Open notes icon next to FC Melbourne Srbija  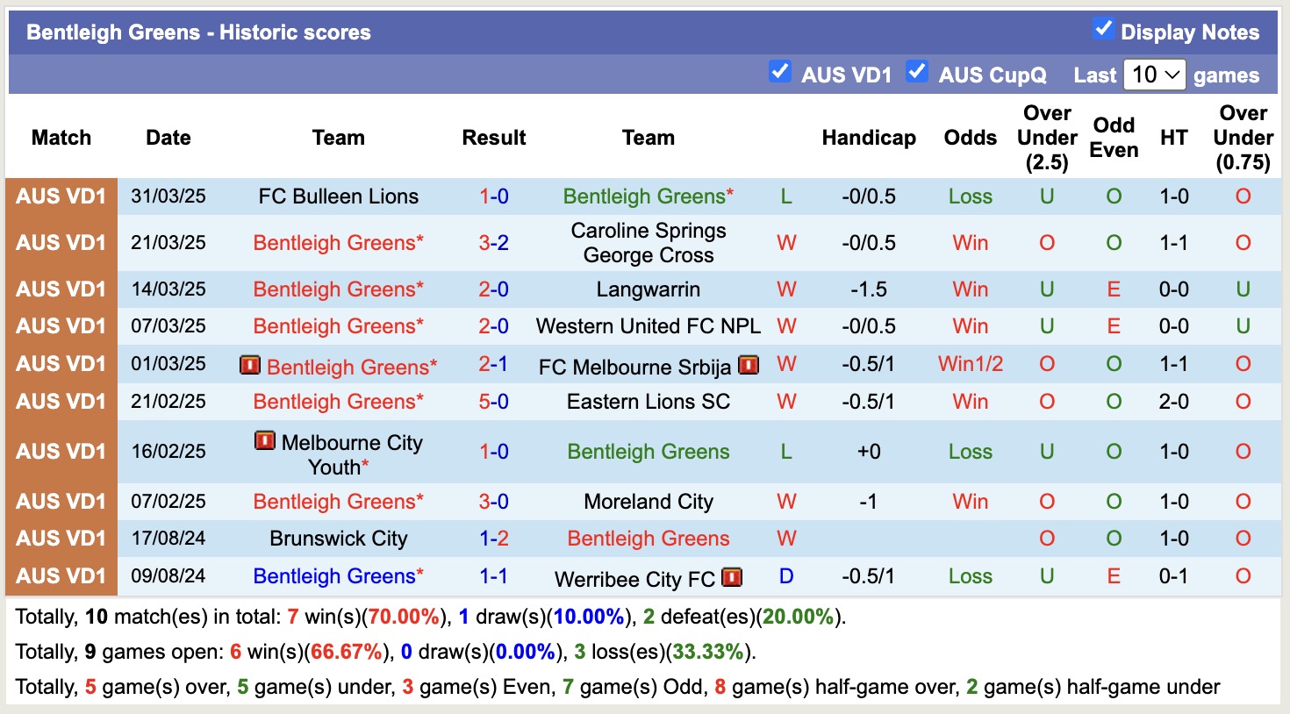tap(747, 365)
